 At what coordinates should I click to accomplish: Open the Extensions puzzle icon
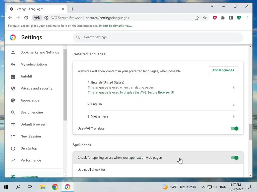coord(223,18)
